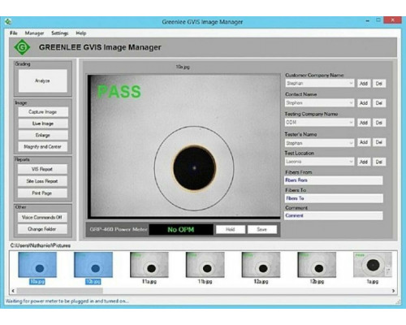Click the Analyze grading button

pyautogui.click(x=42, y=80)
